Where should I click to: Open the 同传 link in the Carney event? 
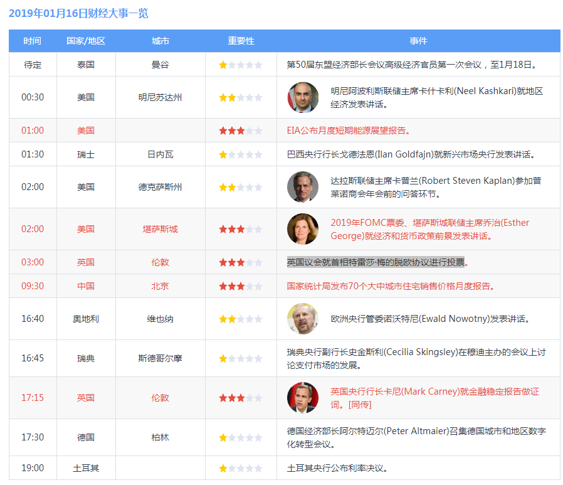360,405
